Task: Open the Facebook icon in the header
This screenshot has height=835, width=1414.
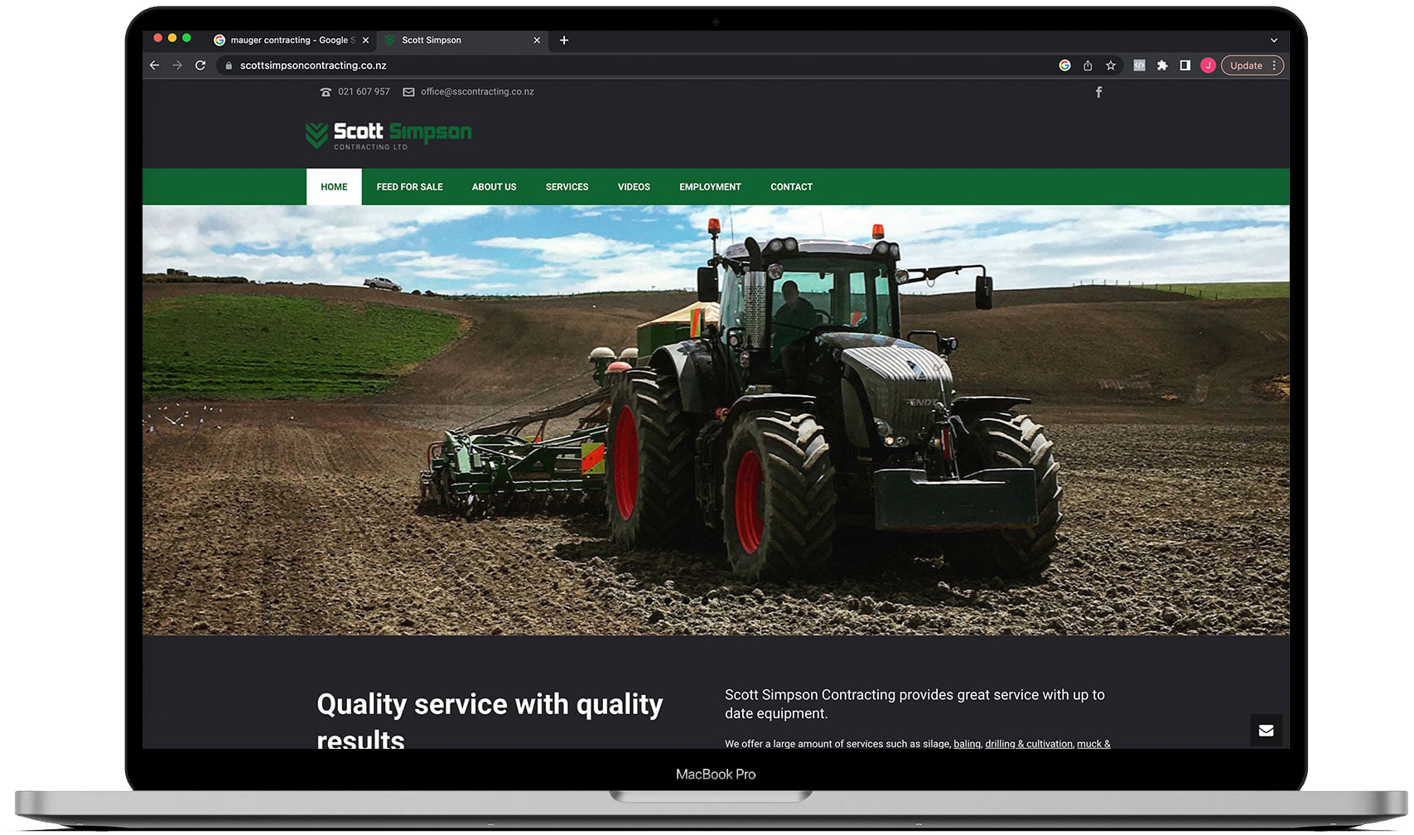Action: pos(1098,92)
